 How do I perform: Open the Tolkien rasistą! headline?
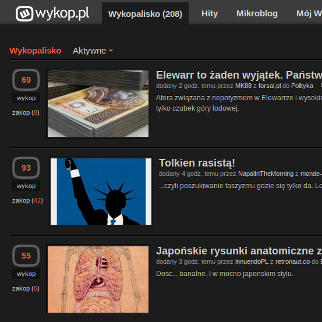coord(197,163)
